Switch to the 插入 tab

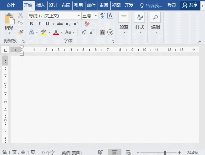[41, 5]
